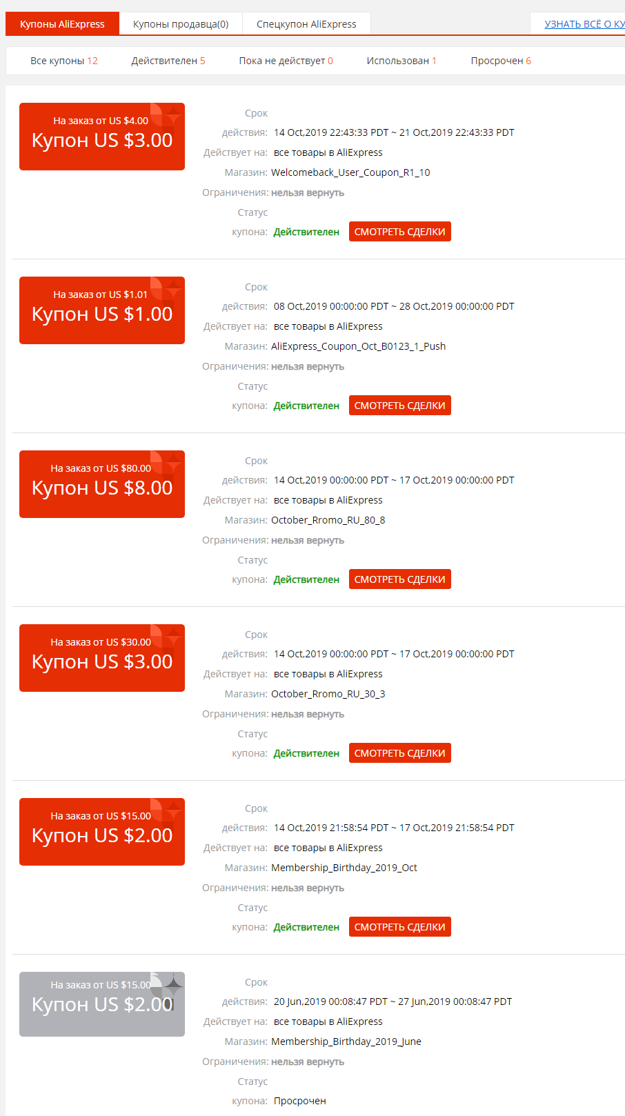Click СМОТРЕТЬ СДЕЛКИ for October_Rromo_RU_80_8

400,579
